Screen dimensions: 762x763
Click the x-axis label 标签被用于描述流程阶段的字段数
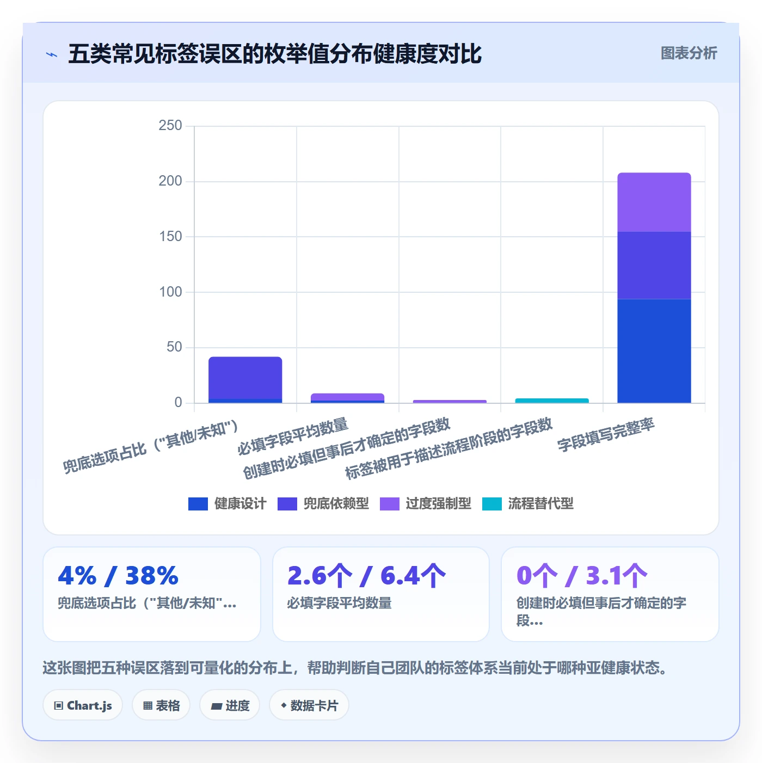coord(449,448)
